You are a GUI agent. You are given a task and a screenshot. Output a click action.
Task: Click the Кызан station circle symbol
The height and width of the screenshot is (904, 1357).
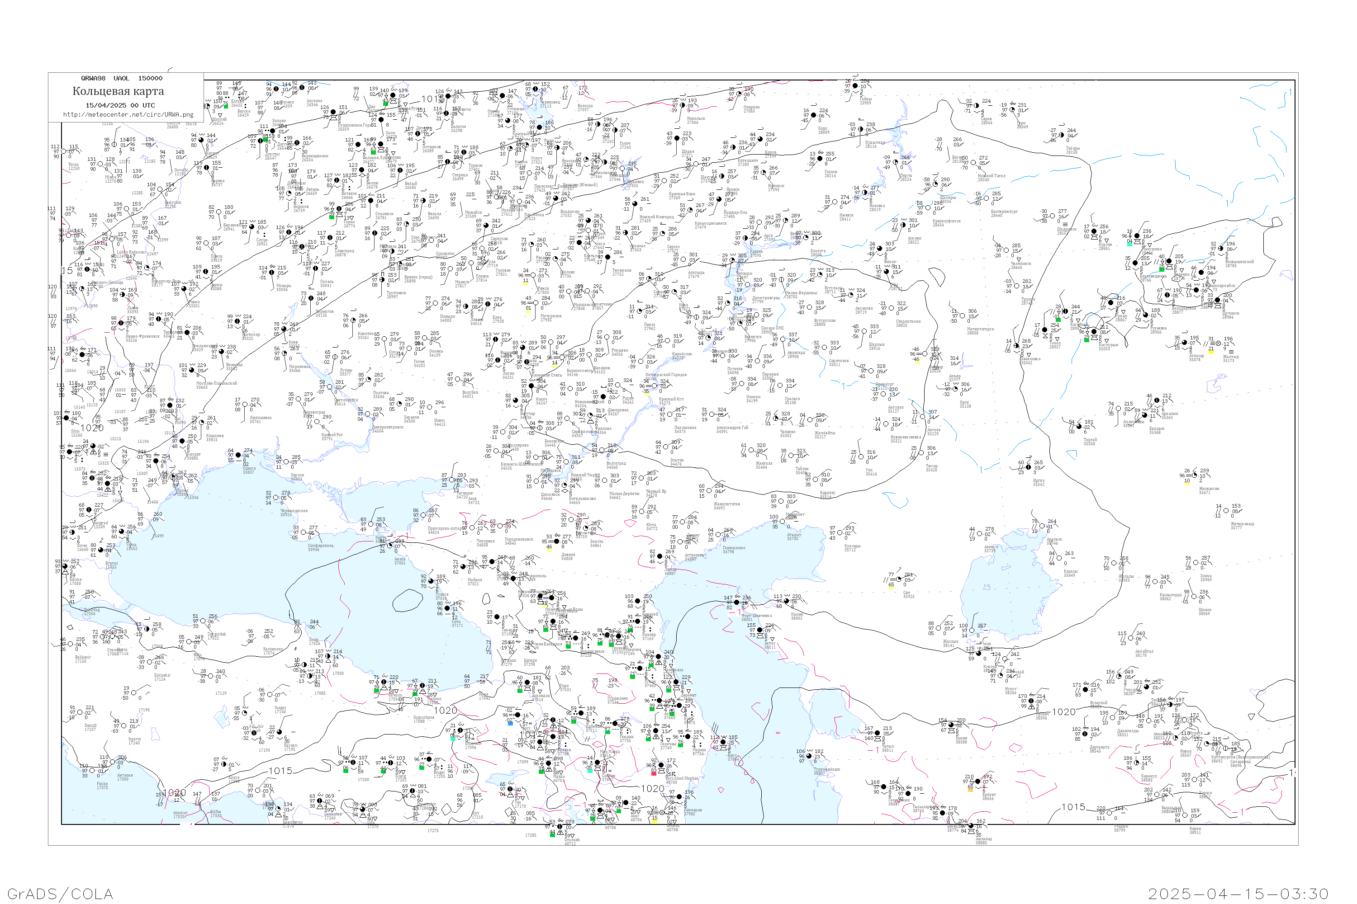coord(786,601)
